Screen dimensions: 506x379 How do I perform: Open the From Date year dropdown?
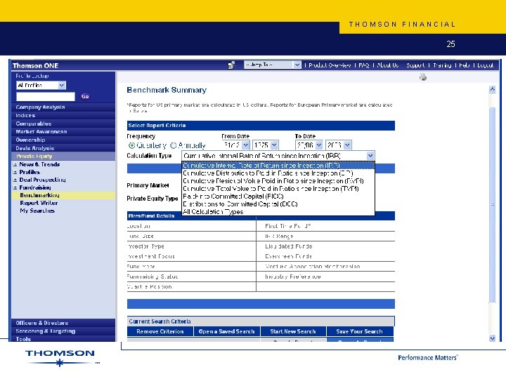pyautogui.click(x=265, y=145)
